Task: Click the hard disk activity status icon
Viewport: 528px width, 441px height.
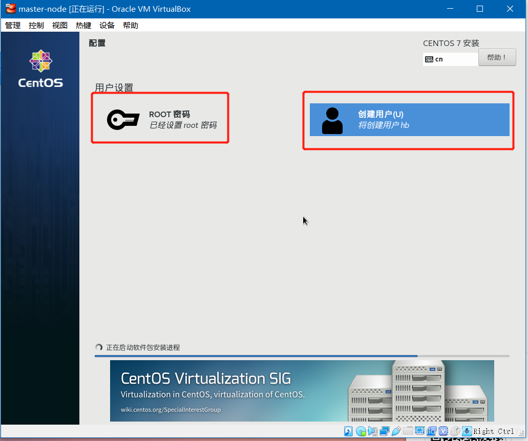Action: tap(348, 431)
